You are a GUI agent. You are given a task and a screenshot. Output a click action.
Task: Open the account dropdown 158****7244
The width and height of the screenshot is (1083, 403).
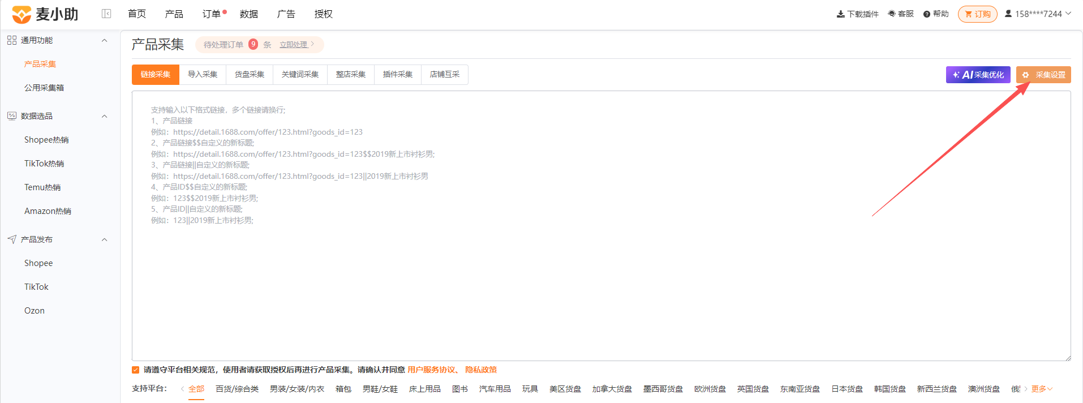(x=1038, y=14)
